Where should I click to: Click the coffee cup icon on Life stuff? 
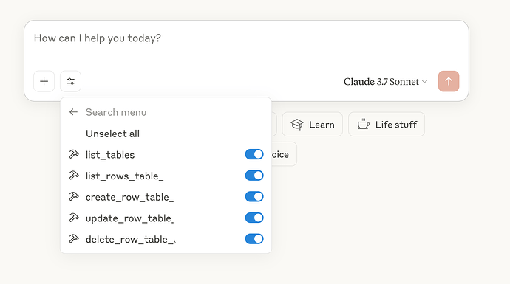[x=364, y=125]
